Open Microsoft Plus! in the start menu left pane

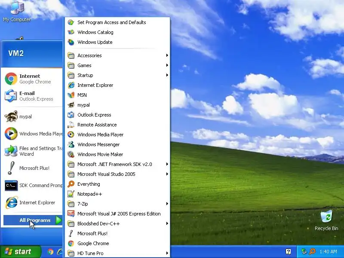click(33, 168)
